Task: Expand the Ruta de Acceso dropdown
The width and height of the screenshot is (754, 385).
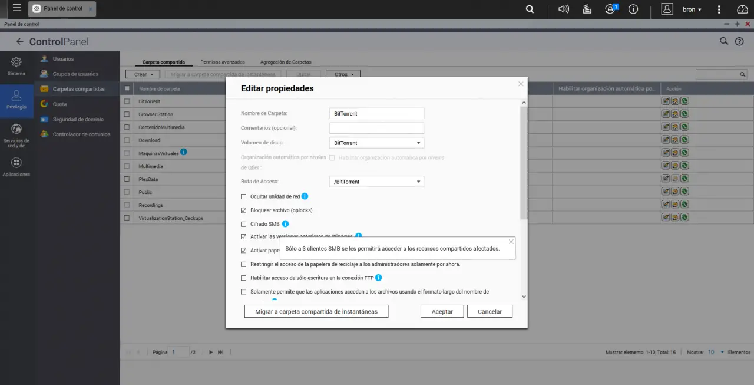Action: [x=376, y=182]
